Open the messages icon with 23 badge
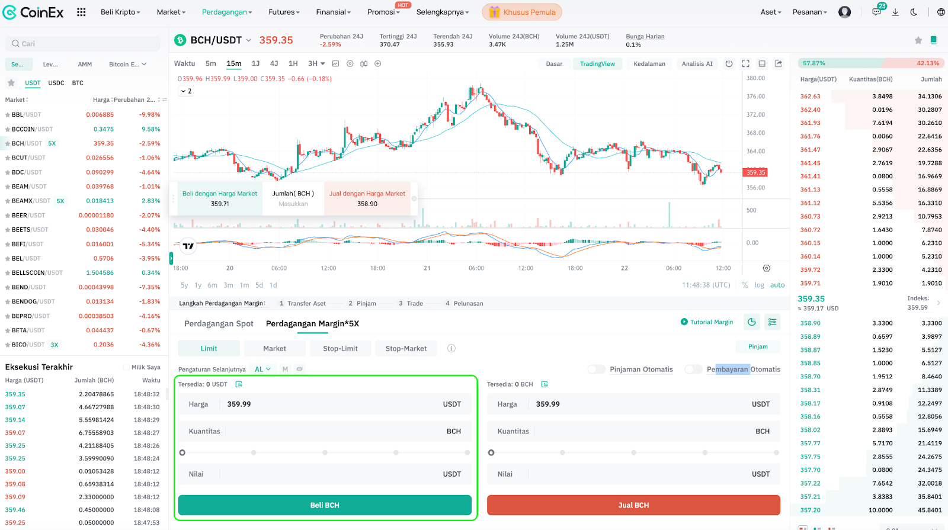The image size is (948, 530). (876, 12)
